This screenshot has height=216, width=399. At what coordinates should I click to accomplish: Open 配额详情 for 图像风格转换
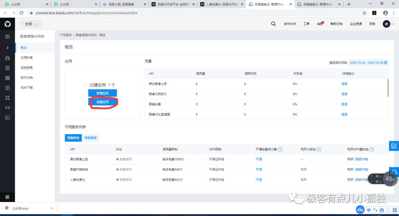pyautogui.click(x=362, y=169)
